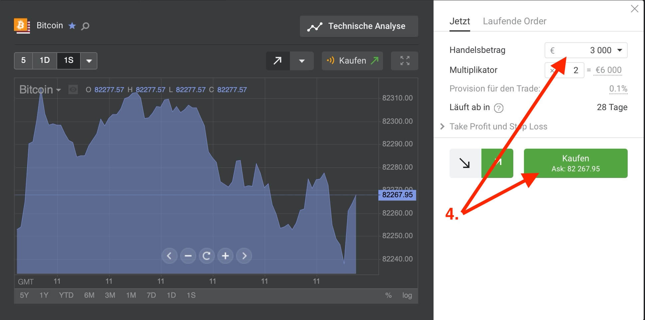Open the Handelsbetrag amount dropdown
The image size is (645, 320).
[620, 50]
